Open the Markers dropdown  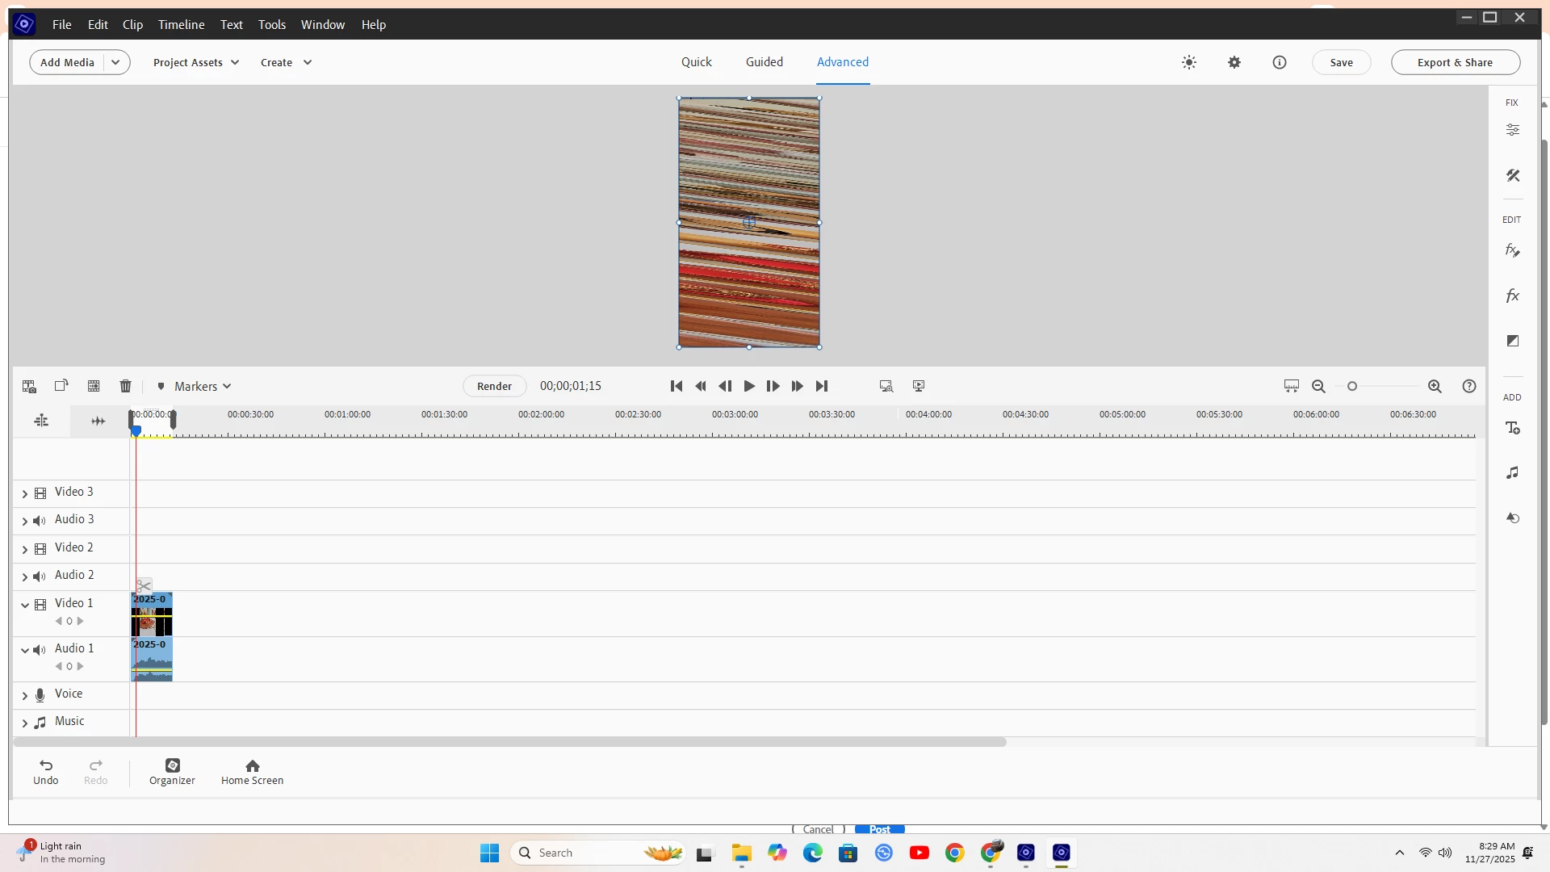tap(194, 386)
